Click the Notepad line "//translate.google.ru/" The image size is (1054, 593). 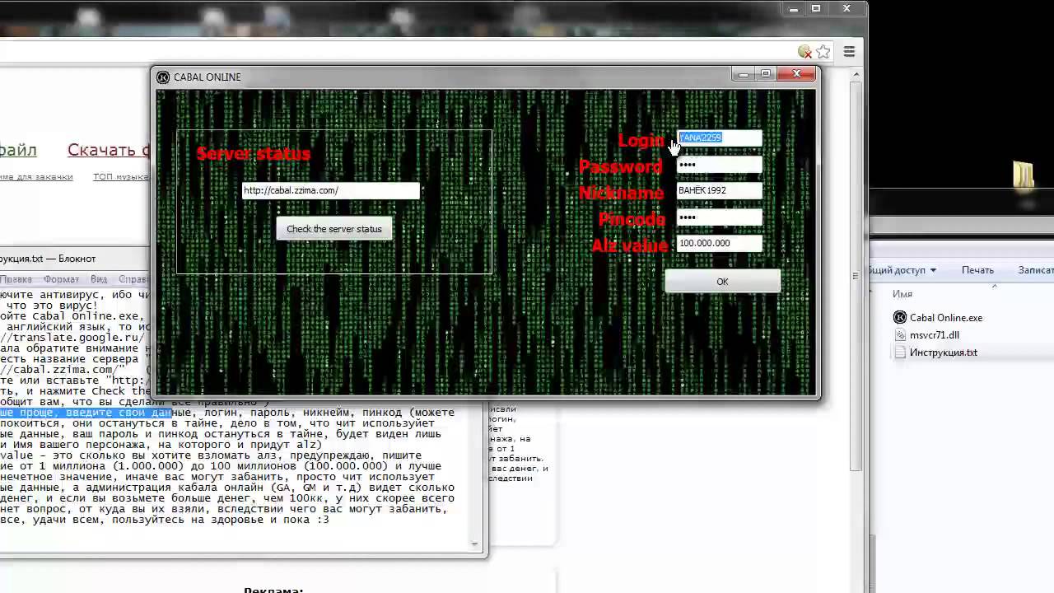72,338
